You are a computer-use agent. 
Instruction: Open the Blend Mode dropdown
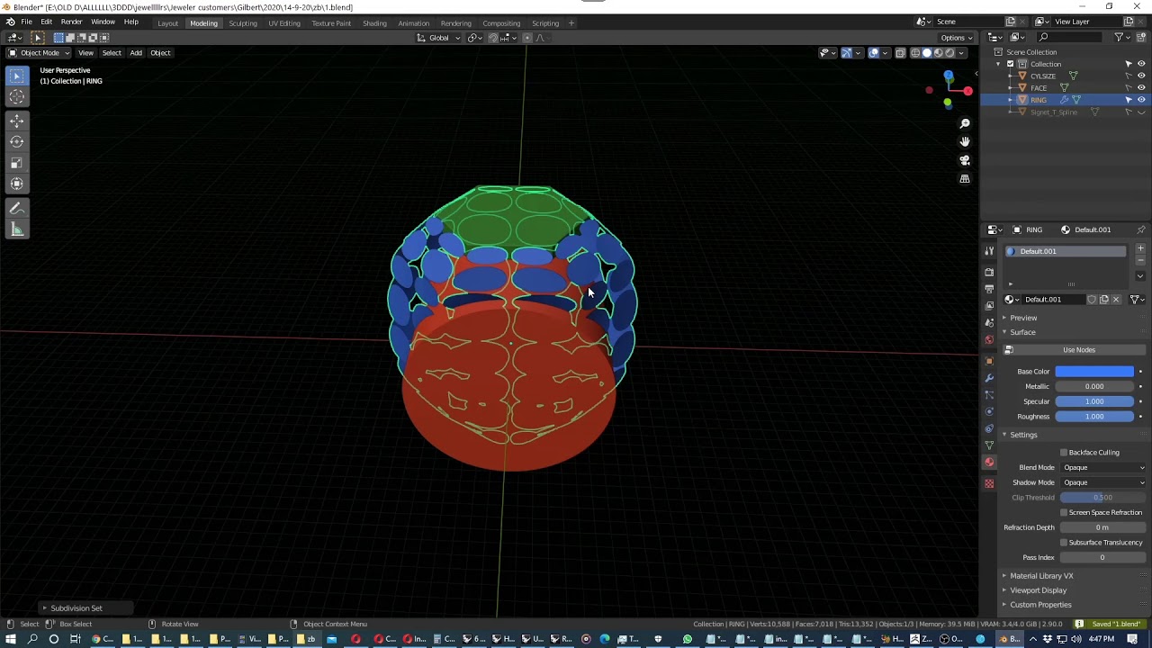tap(1103, 468)
